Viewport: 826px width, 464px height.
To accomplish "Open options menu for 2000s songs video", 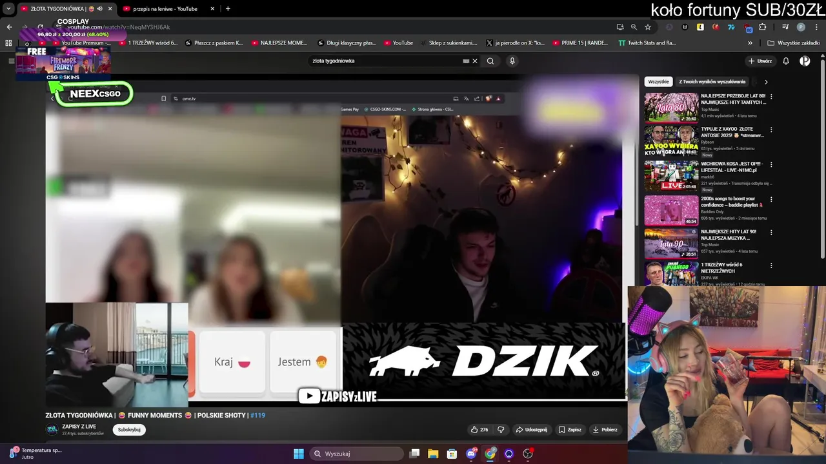I will [x=771, y=200].
